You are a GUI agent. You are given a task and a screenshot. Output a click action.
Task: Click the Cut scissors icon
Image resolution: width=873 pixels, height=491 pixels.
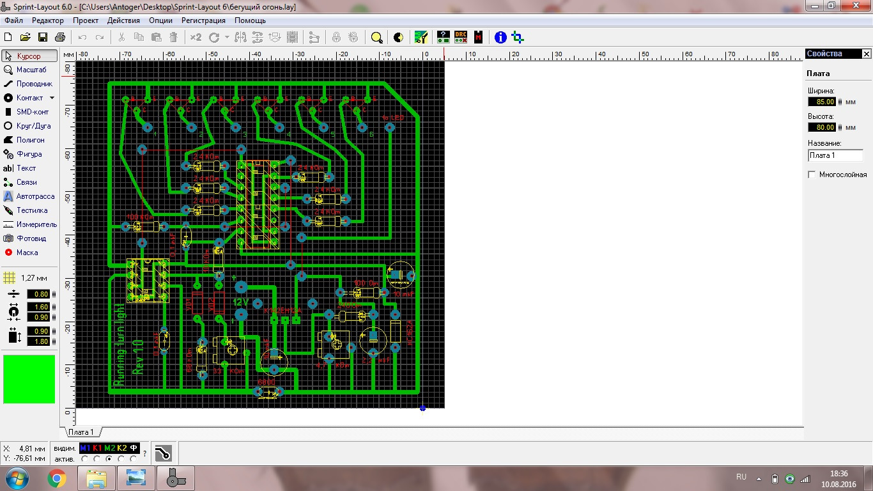point(122,37)
